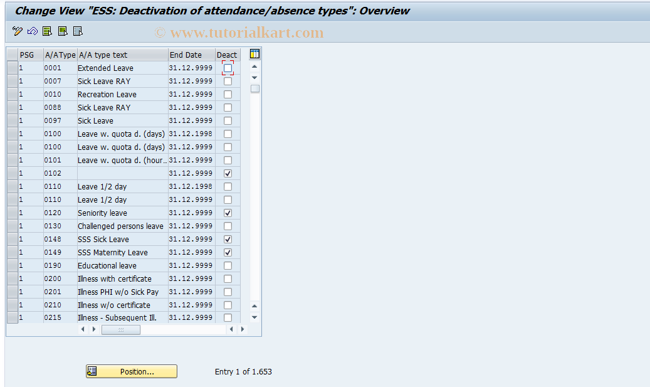
Task: Click 'Illness w/o certificate' text cell
Action: click(x=123, y=305)
